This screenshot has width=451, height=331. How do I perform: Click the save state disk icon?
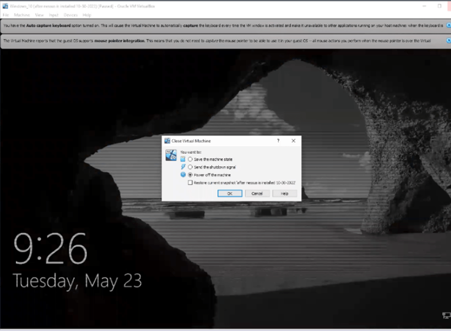[x=183, y=159]
